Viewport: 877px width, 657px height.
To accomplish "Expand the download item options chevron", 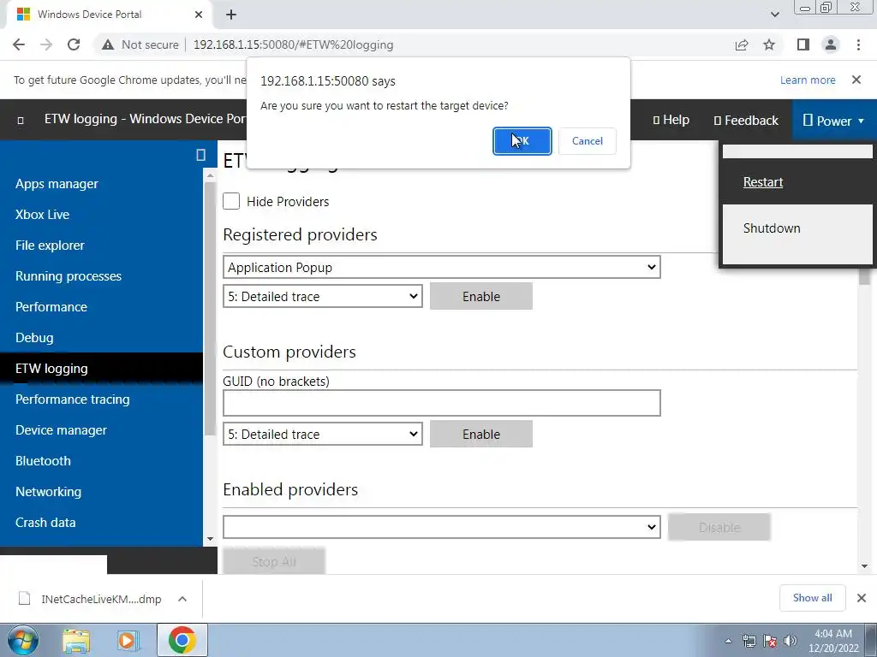I will pyautogui.click(x=182, y=599).
